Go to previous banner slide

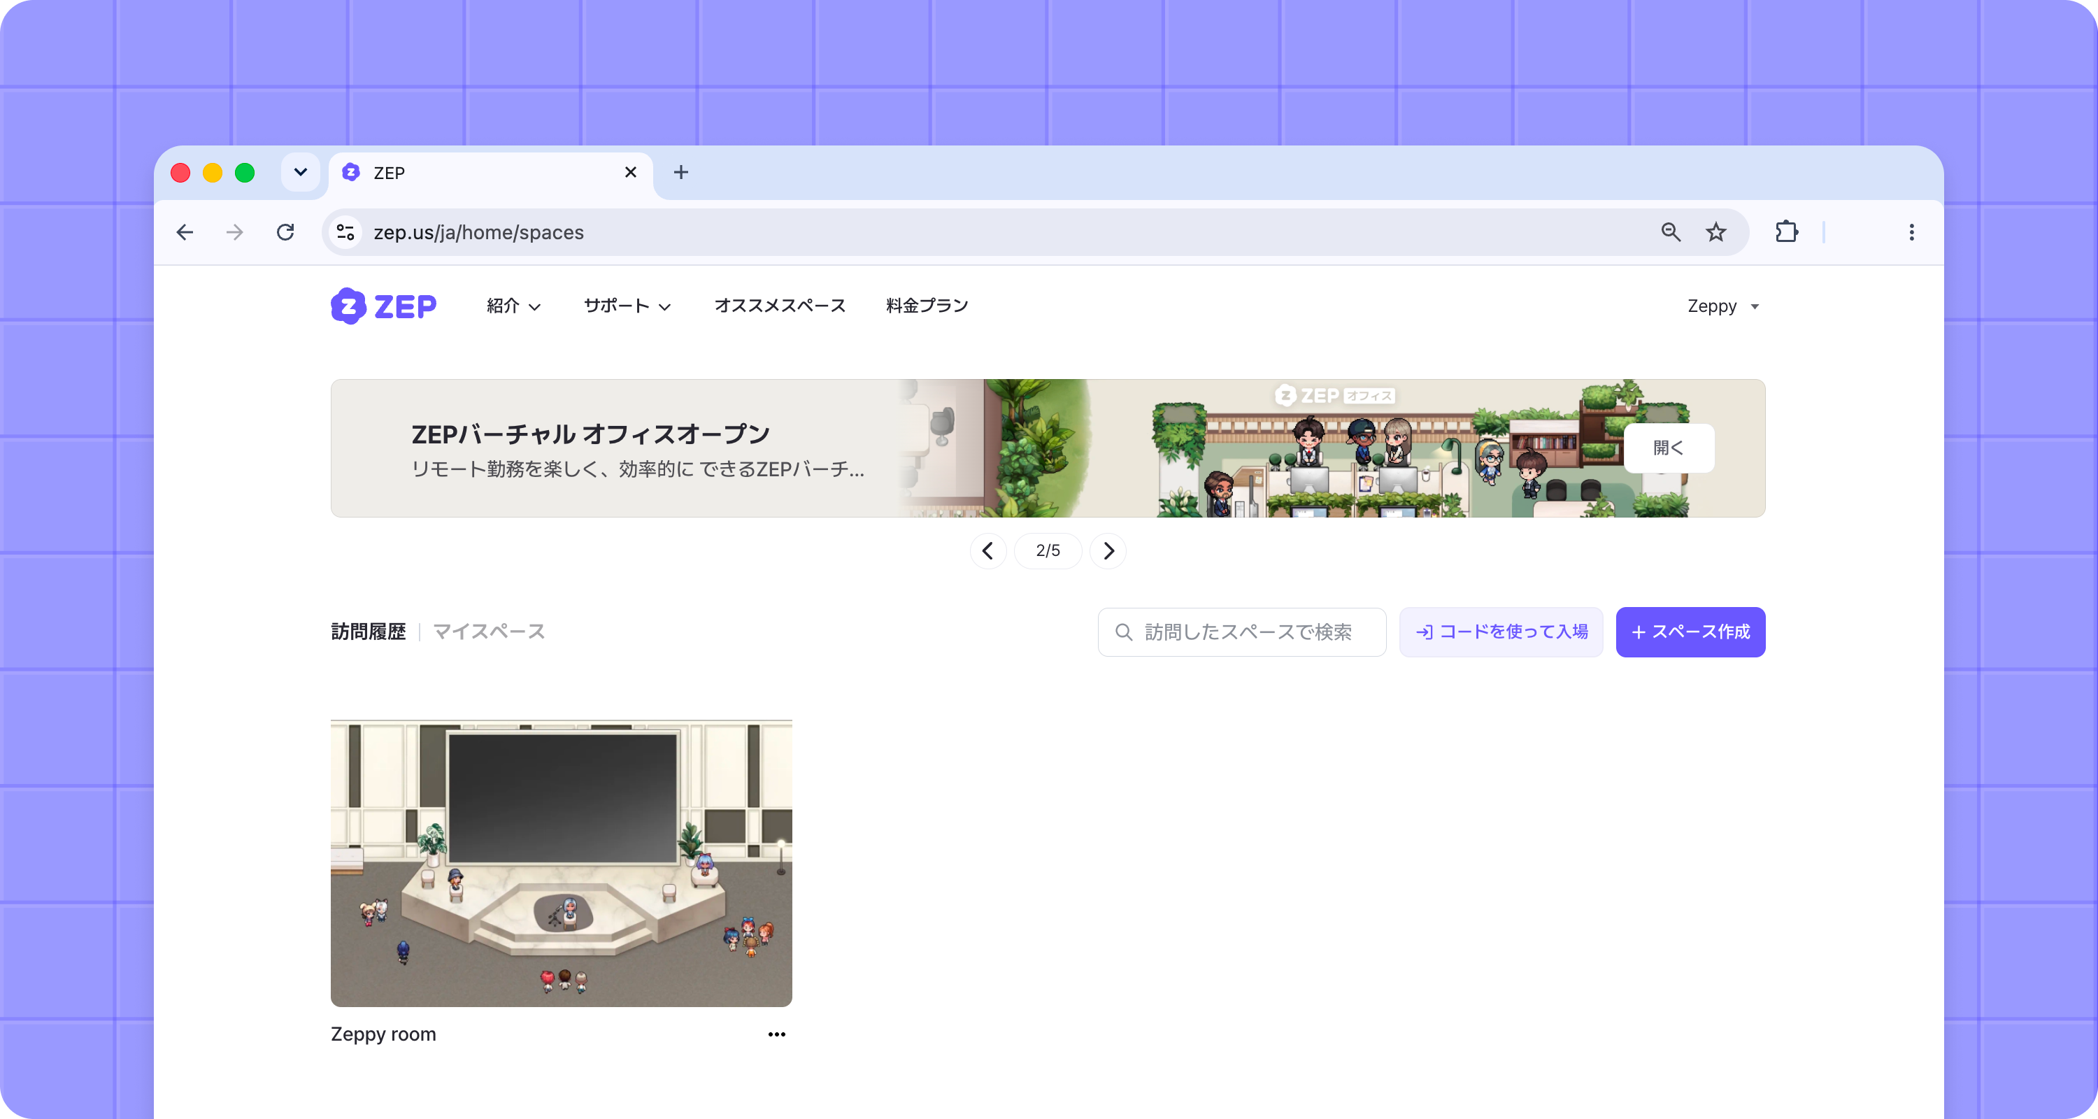[x=988, y=551]
